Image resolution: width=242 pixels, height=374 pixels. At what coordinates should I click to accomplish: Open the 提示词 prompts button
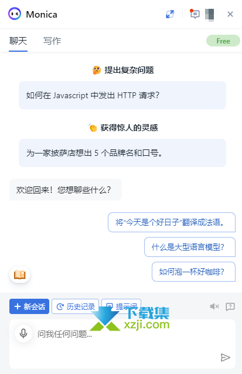point(121,306)
